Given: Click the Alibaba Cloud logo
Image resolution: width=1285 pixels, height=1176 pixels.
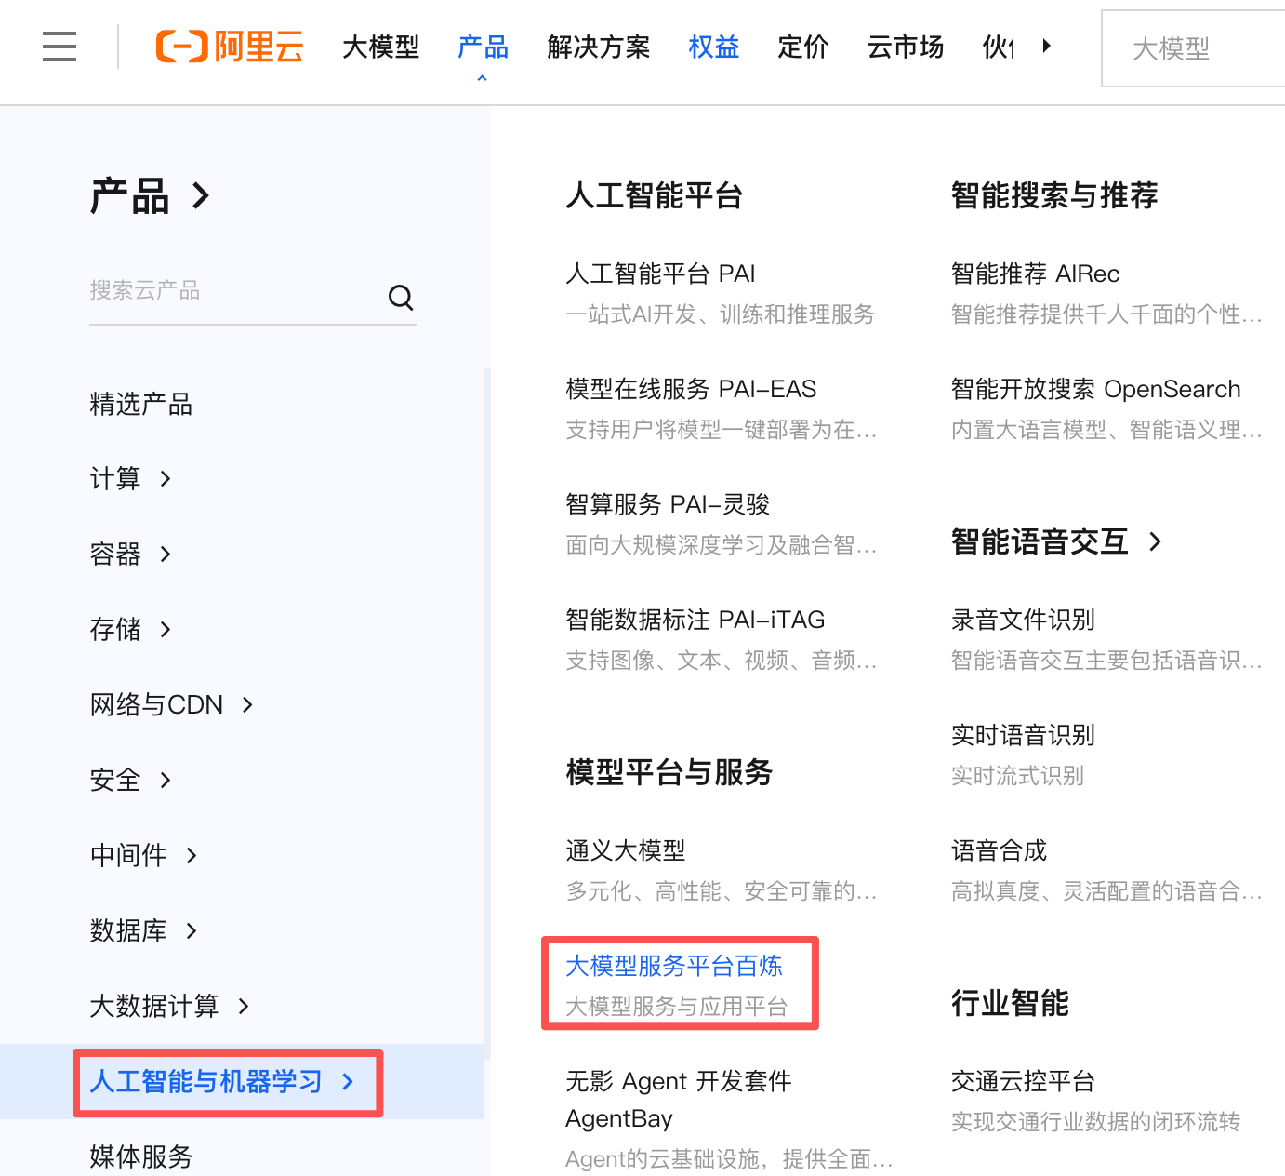Looking at the screenshot, I should pyautogui.click(x=230, y=46).
